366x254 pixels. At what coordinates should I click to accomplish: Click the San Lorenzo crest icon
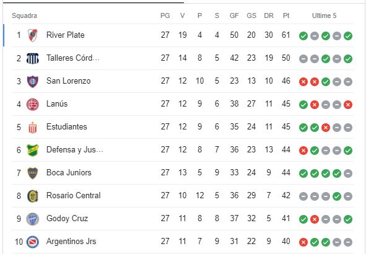point(32,82)
